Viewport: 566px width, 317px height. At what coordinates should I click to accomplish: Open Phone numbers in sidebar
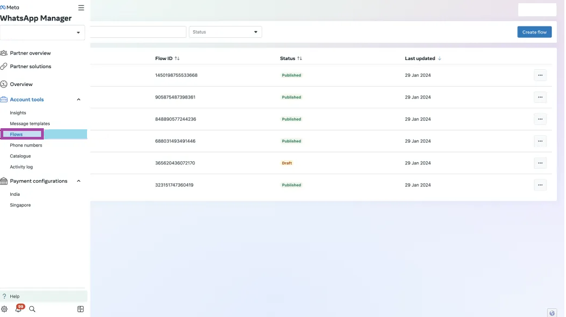[x=26, y=146]
